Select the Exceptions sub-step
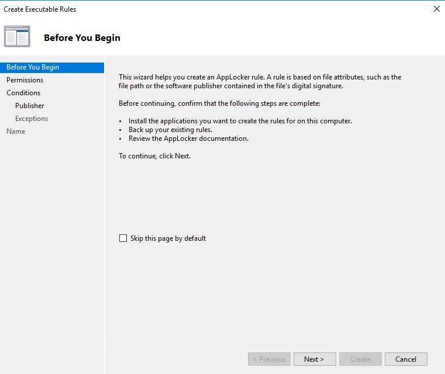 [x=32, y=119]
